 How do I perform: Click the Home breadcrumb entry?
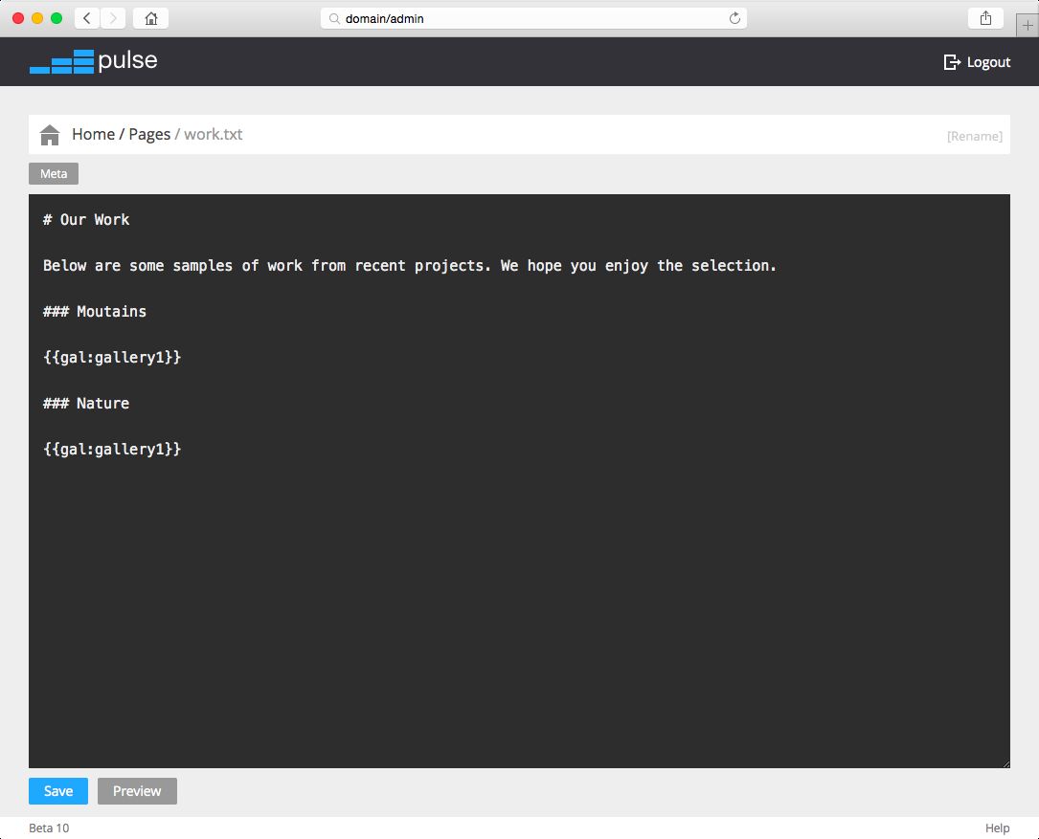[x=93, y=134]
